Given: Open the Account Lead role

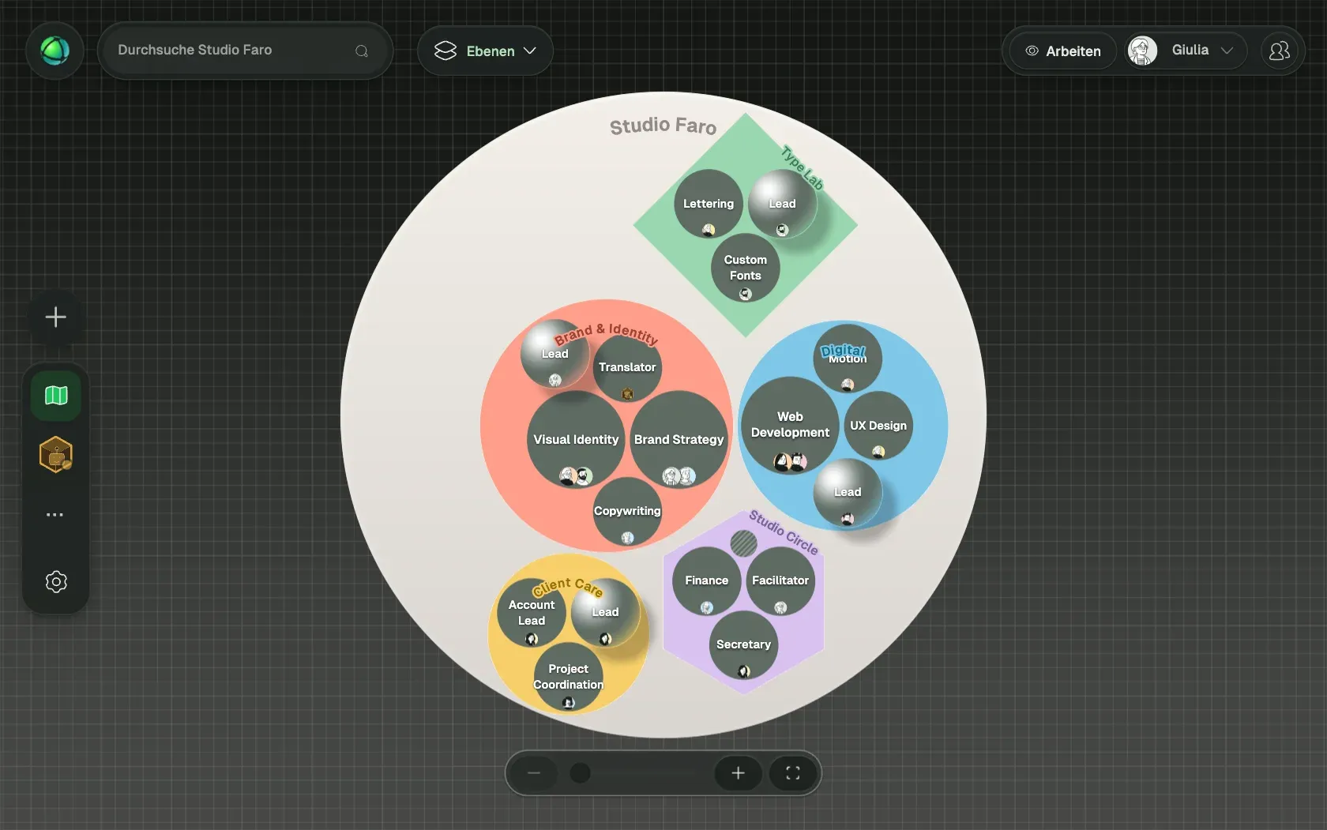Looking at the screenshot, I should (x=532, y=612).
